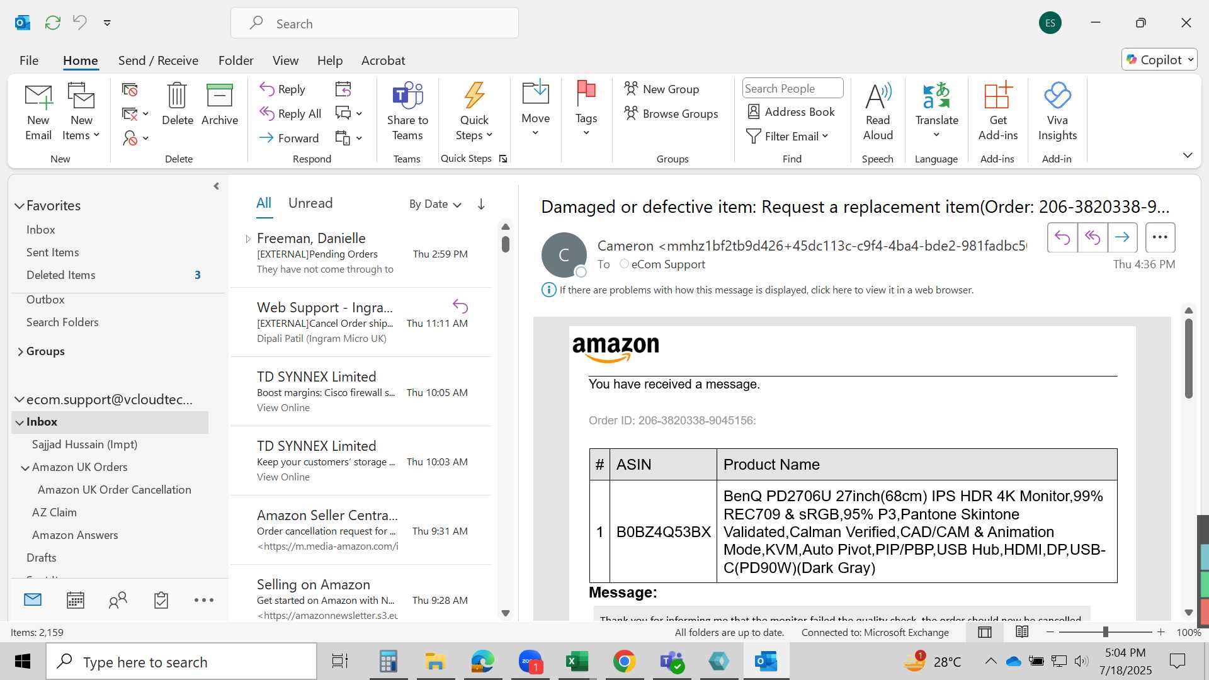1209x680 pixels.
Task: Switch to the View tab
Action: 285,60
